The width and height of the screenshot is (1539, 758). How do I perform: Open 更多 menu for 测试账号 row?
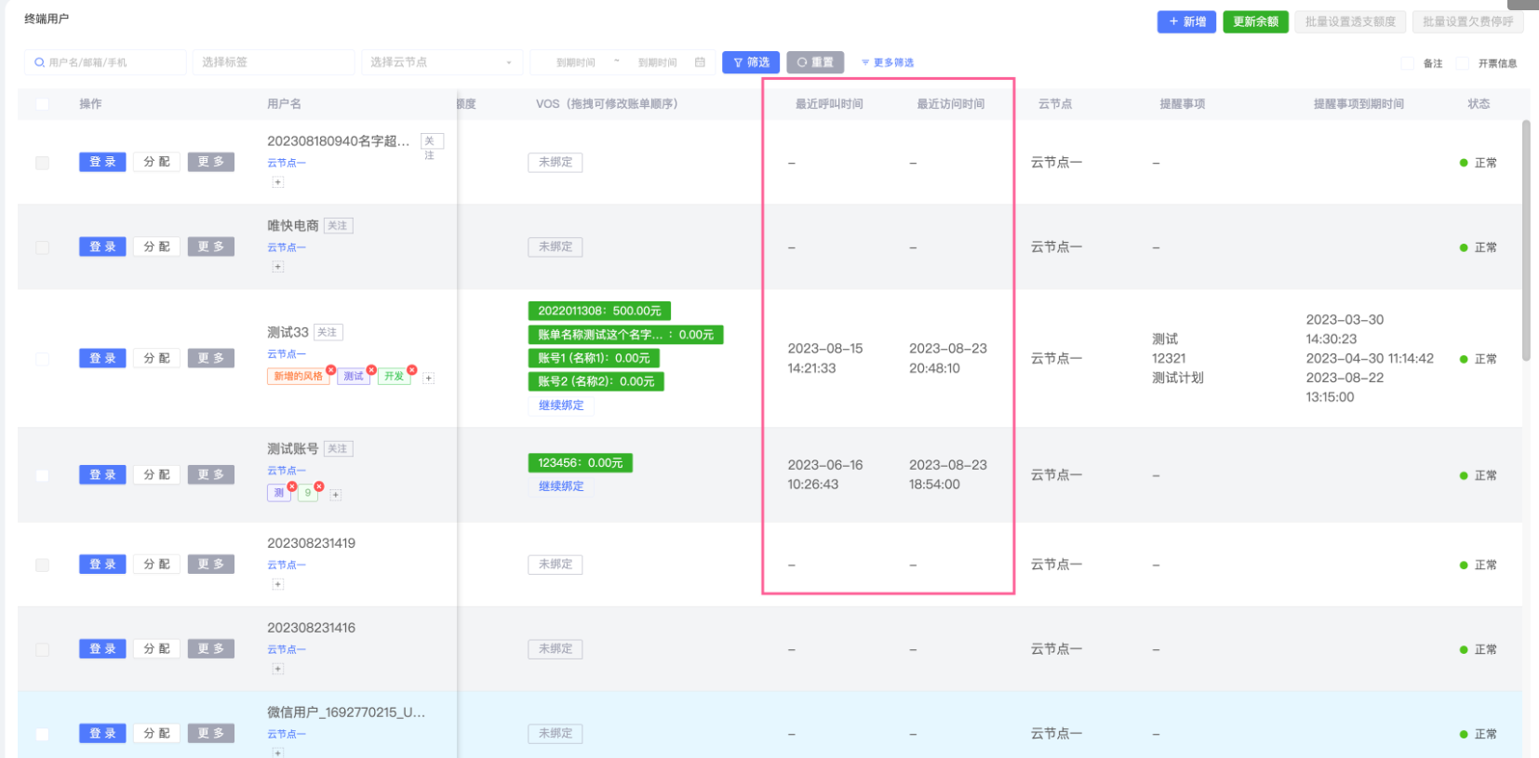click(x=210, y=474)
